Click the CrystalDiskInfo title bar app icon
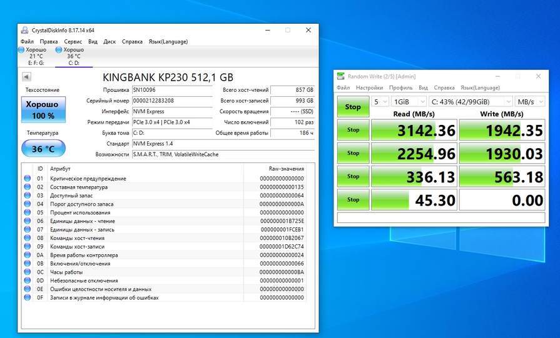Image resolution: width=560 pixels, height=338 pixels. [x=24, y=31]
